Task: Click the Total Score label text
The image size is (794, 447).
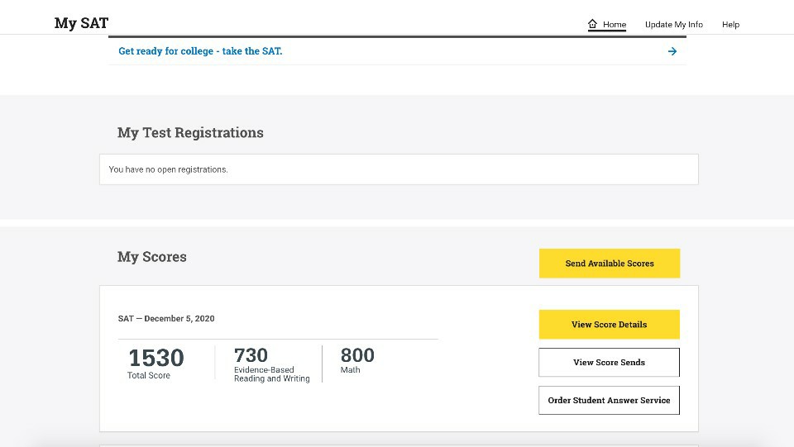Action: pos(148,375)
